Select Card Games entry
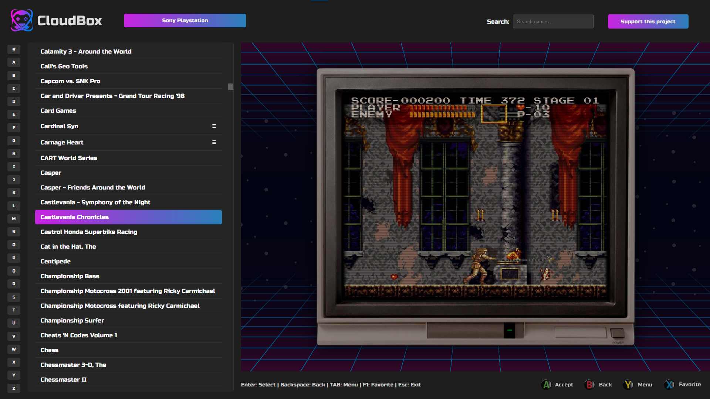Viewport: 710px width, 399px height. tap(128, 110)
